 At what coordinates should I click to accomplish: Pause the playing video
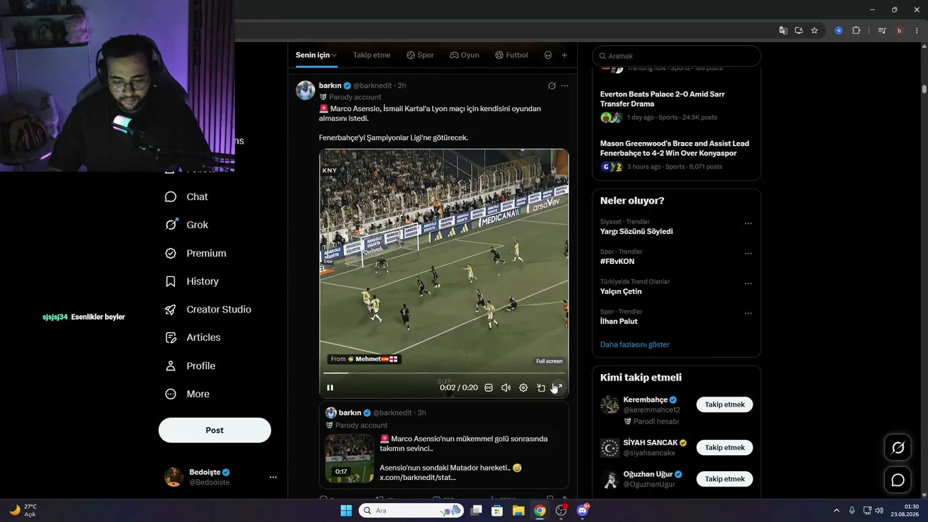[x=330, y=388]
